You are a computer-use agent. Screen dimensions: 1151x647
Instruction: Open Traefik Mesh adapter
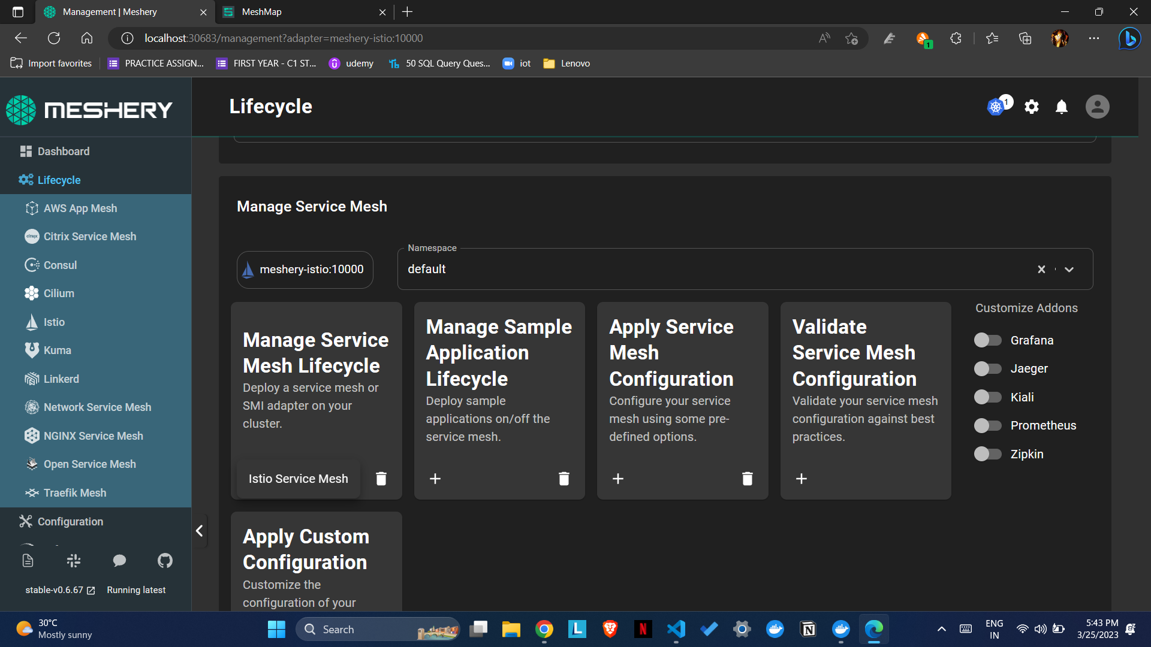point(74,492)
